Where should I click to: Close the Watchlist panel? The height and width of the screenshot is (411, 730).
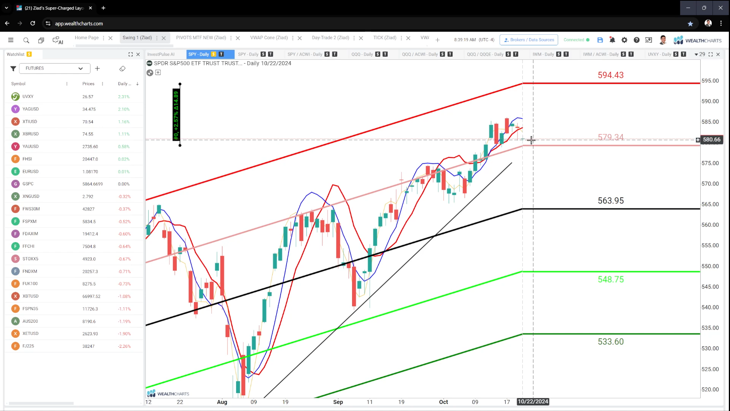click(x=138, y=54)
